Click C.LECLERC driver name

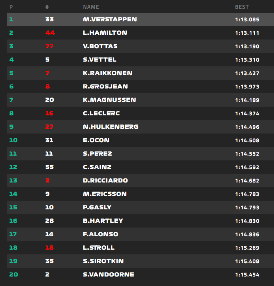pos(101,113)
